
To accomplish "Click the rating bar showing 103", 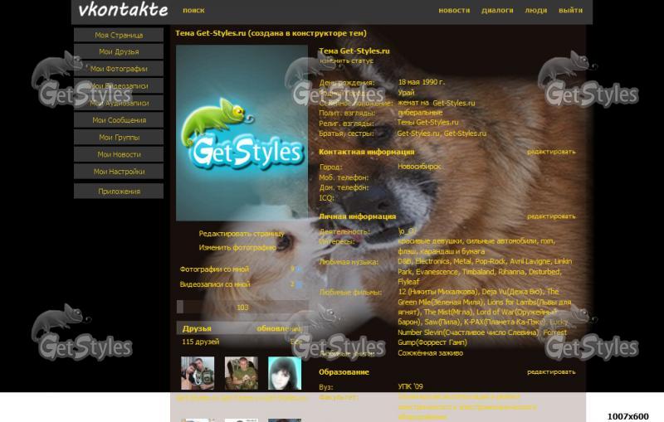I will (242, 307).
